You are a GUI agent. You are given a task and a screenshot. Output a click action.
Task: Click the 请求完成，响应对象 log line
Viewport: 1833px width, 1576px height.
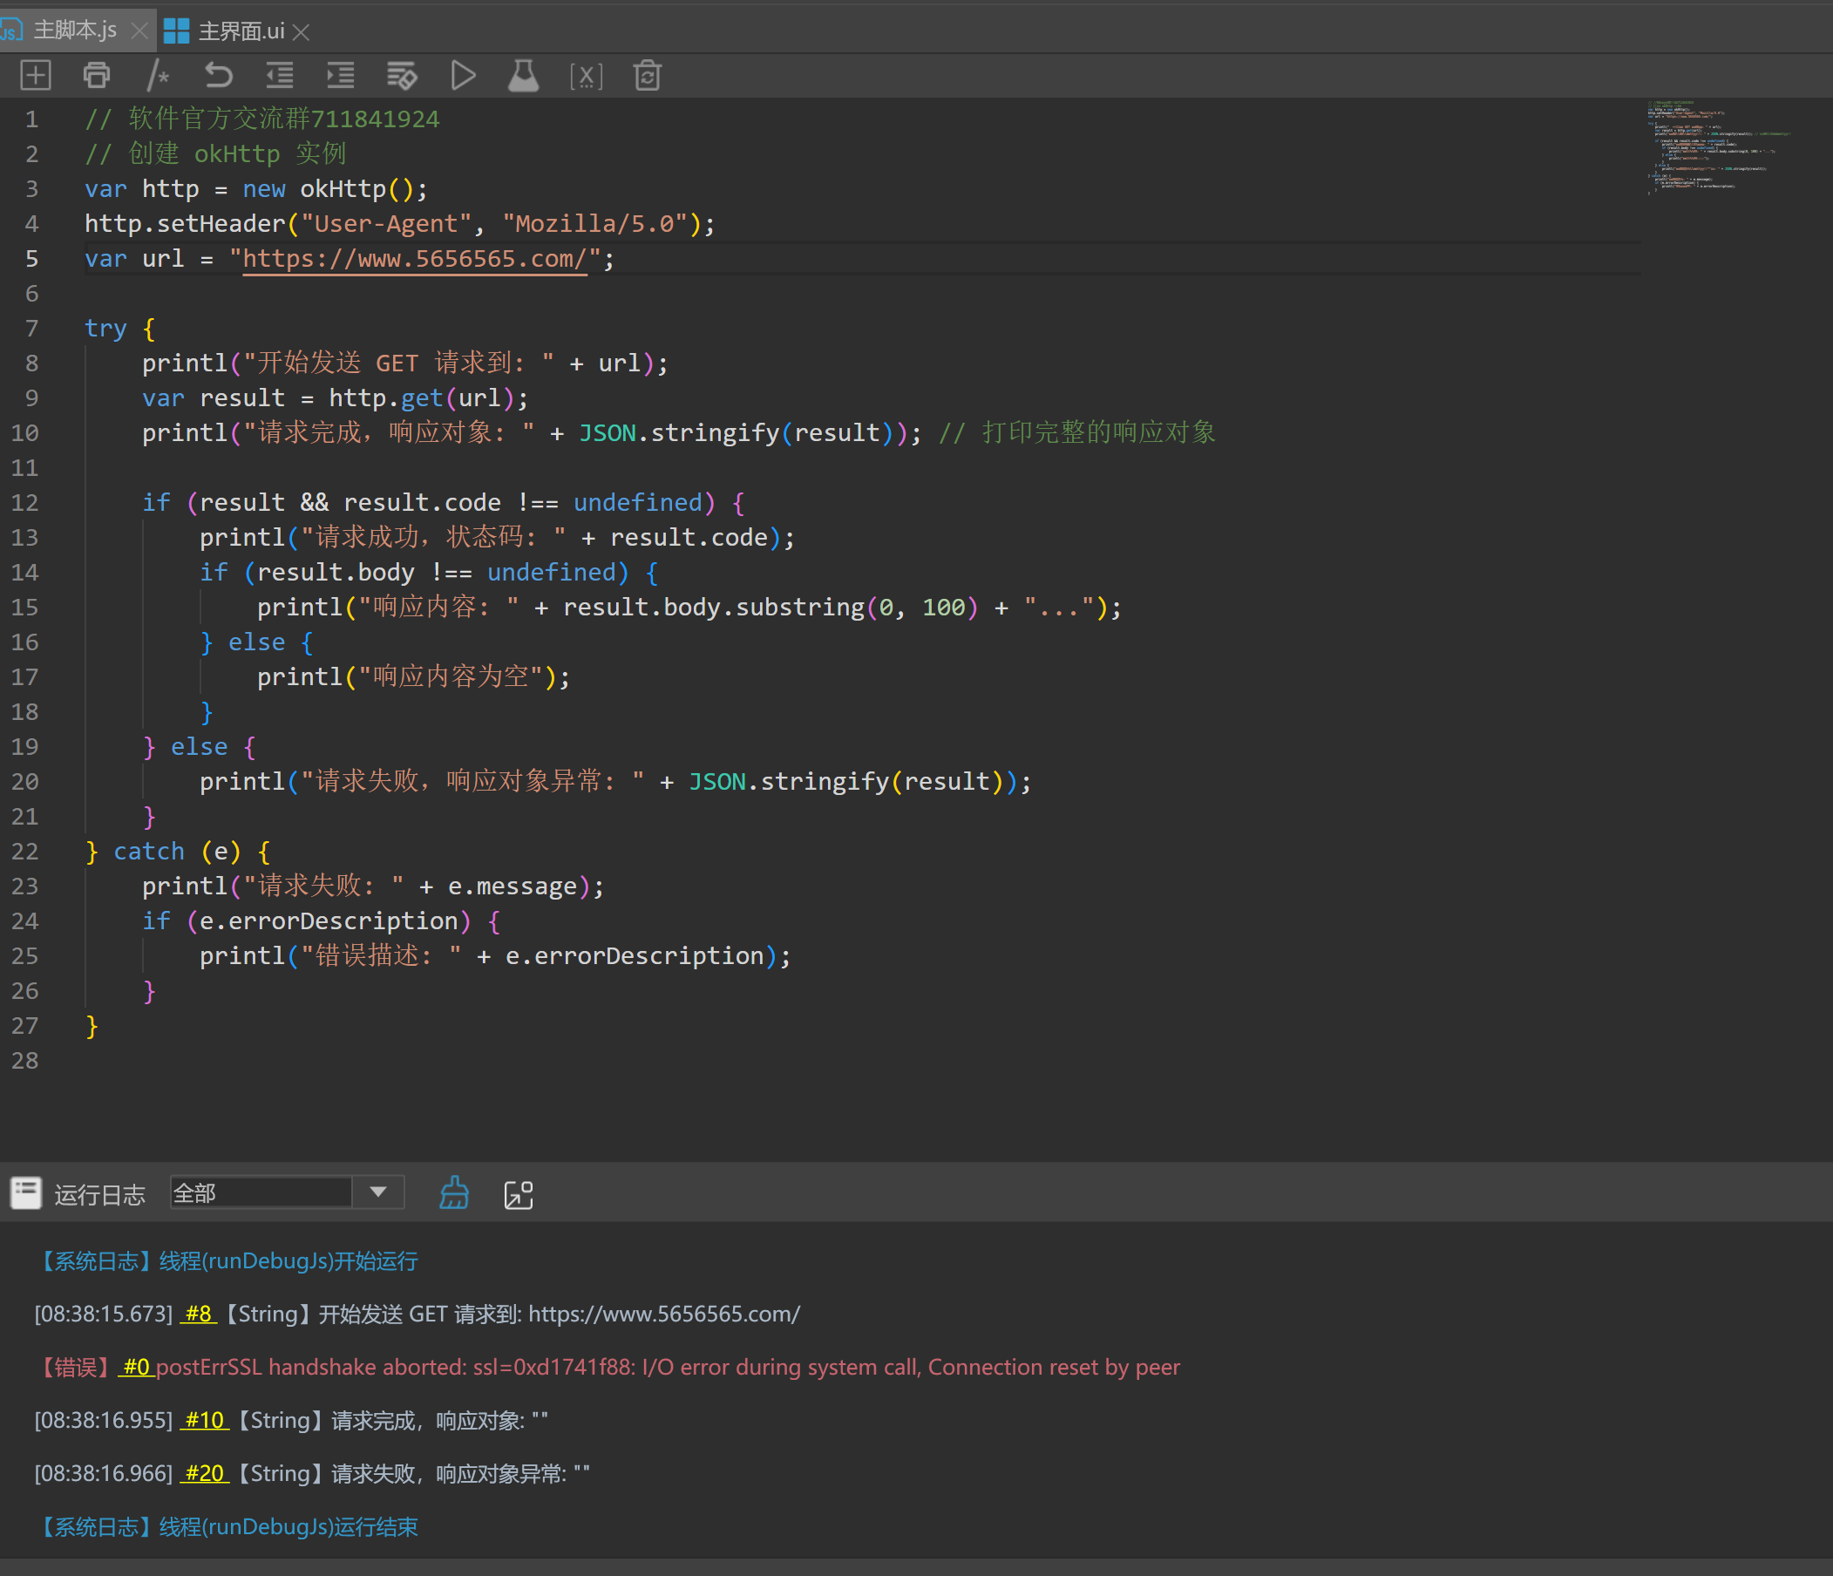(291, 1419)
